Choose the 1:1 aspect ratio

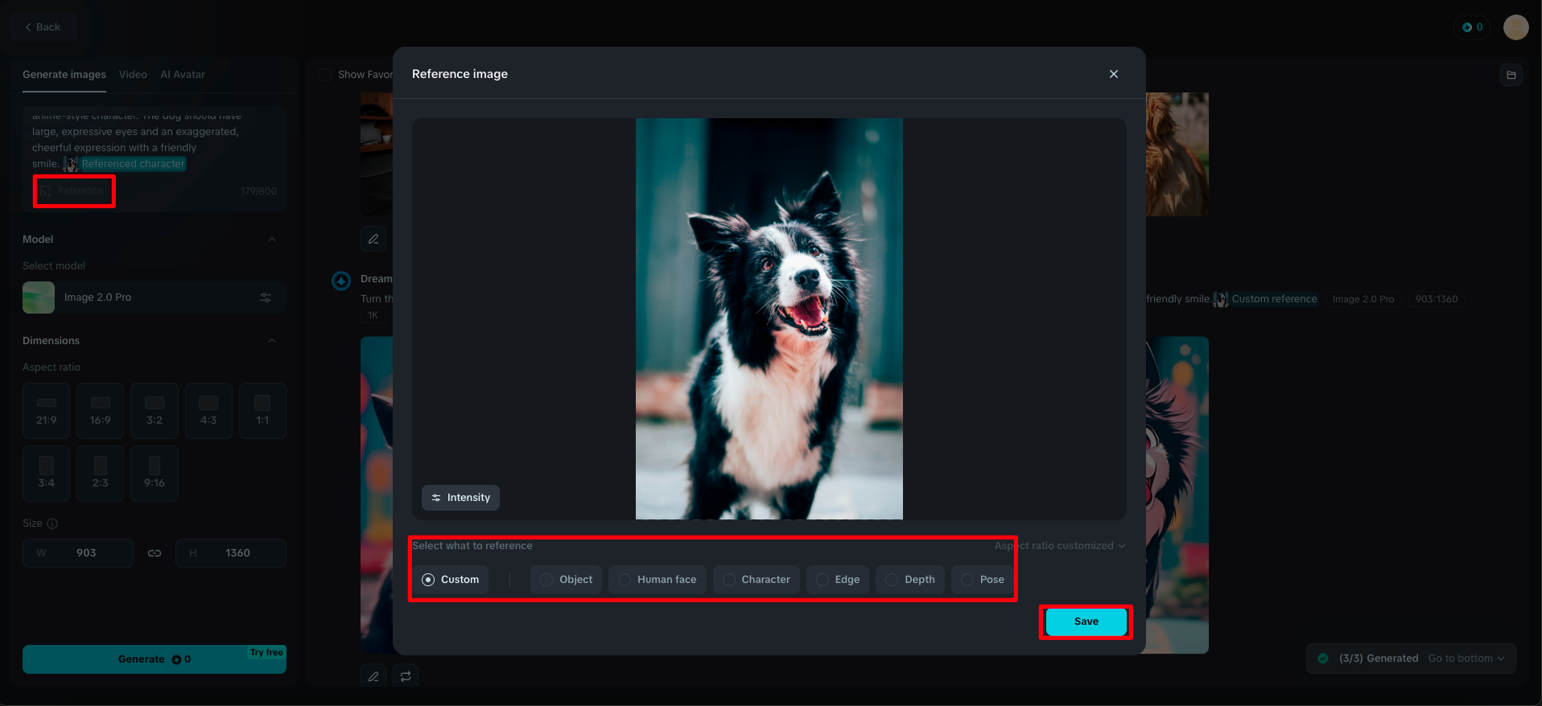[x=262, y=411]
